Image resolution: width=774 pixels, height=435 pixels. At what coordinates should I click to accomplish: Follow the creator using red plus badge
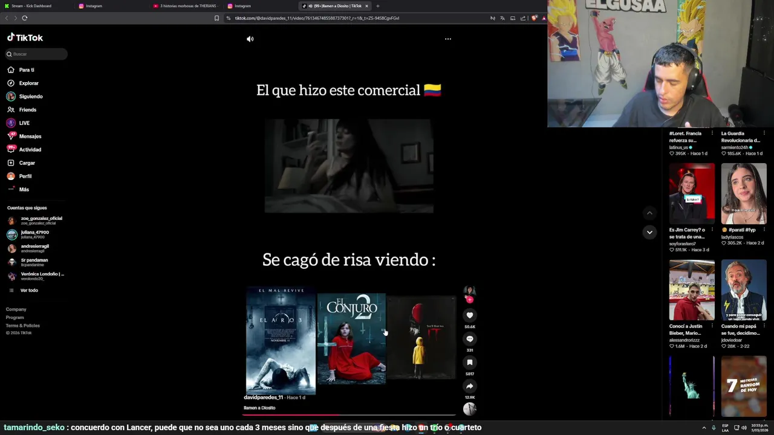[470, 300]
